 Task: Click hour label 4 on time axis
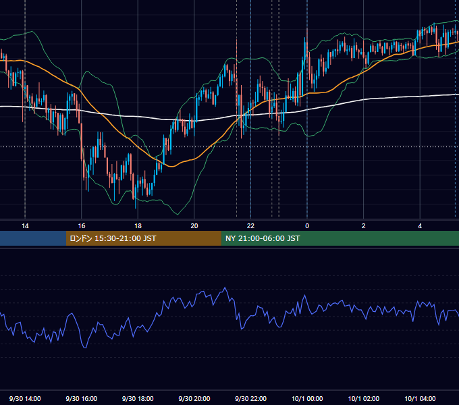point(420,226)
